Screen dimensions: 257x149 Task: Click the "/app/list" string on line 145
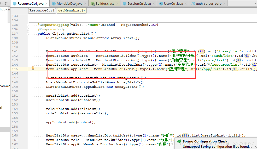(x=211, y=69)
